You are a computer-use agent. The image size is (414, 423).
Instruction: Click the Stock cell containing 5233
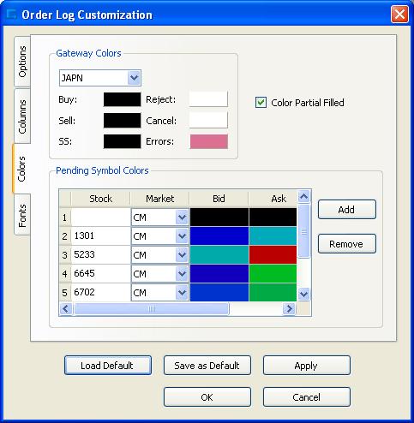(x=100, y=254)
